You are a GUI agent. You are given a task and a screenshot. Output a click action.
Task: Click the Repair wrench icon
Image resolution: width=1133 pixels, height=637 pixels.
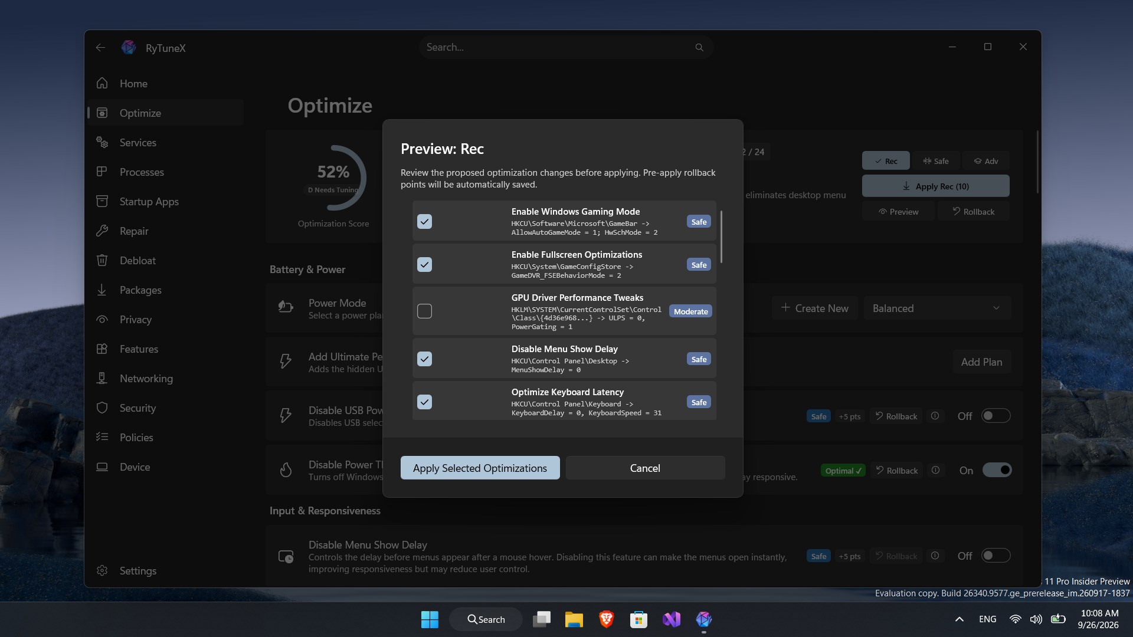point(102,231)
